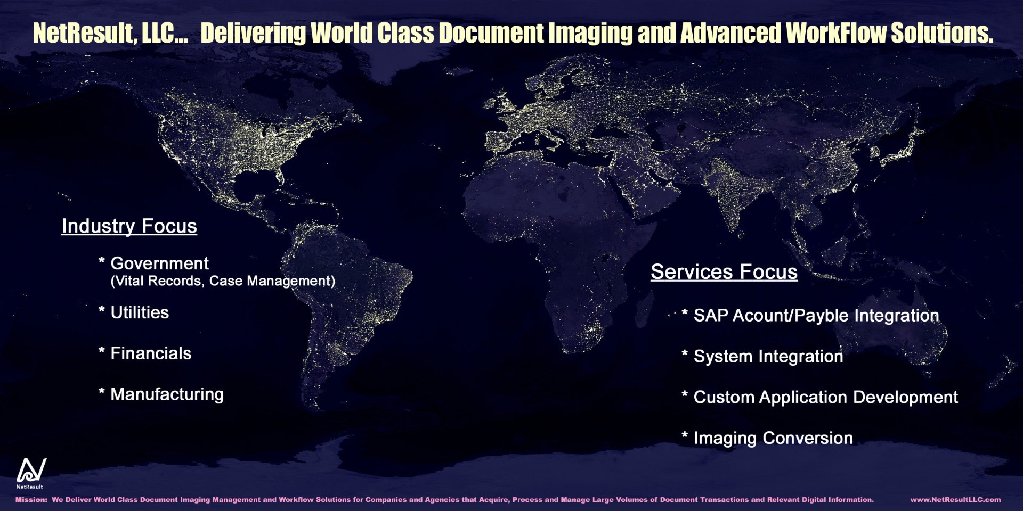Click 'Delivering World Class Document Imaging' headline
Image resolution: width=1023 pixels, height=511 pixels.
[x=417, y=33]
